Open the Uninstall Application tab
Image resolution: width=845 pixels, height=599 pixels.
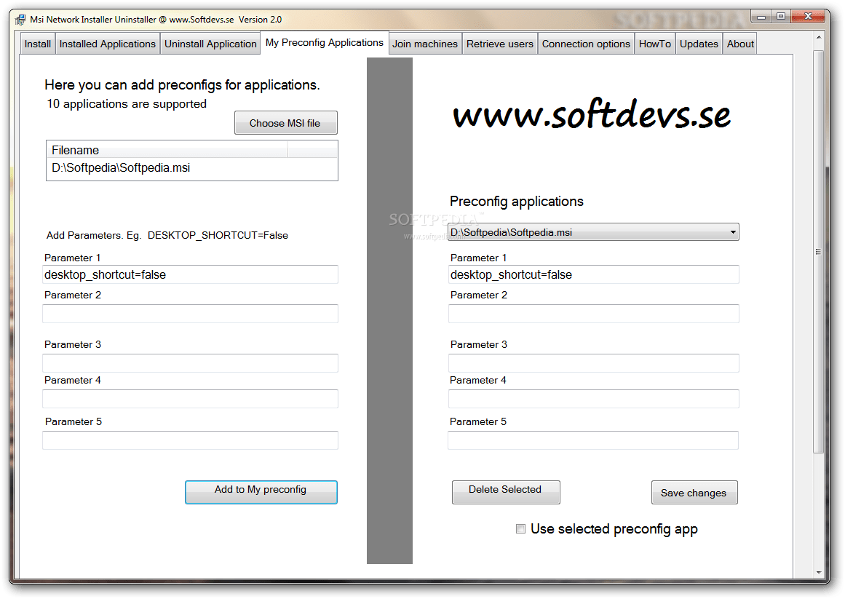[210, 44]
